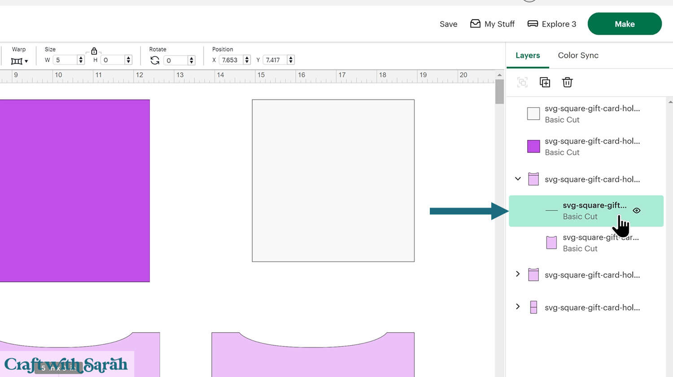Click the Duplicate layer icon
The width and height of the screenshot is (673, 377).
545,82
